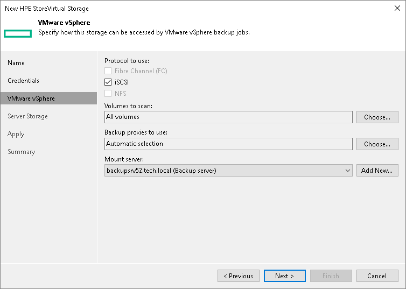Click the 'Volumes to scan:' label
The height and width of the screenshot is (289, 406).
pyautogui.click(x=129, y=106)
